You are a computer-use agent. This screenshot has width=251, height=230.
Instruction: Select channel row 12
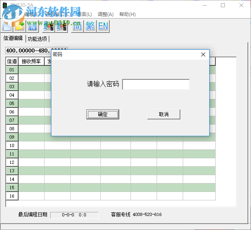(x=12, y=162)
